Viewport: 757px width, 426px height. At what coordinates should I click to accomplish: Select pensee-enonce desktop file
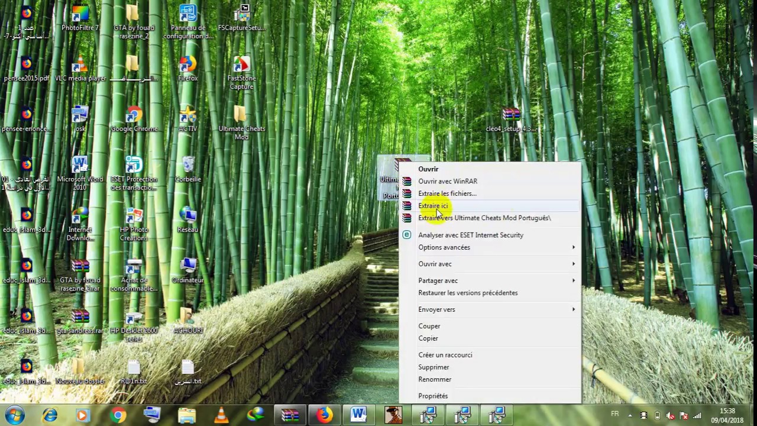(x=27, y=120)
